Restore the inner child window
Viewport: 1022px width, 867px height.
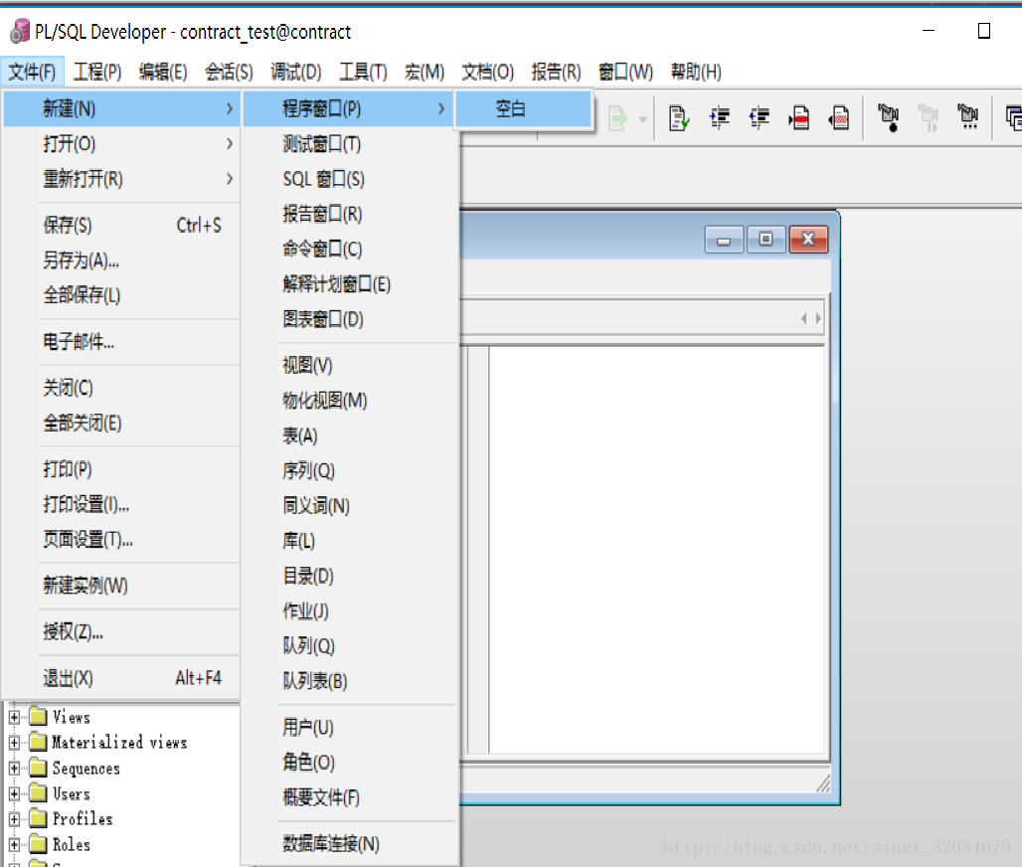click(766, 240)
